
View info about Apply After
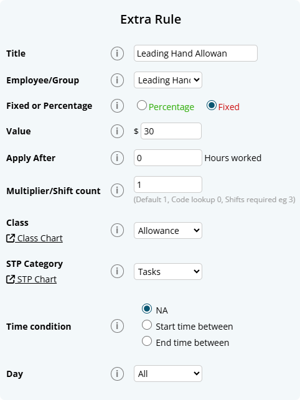[117, 158]
